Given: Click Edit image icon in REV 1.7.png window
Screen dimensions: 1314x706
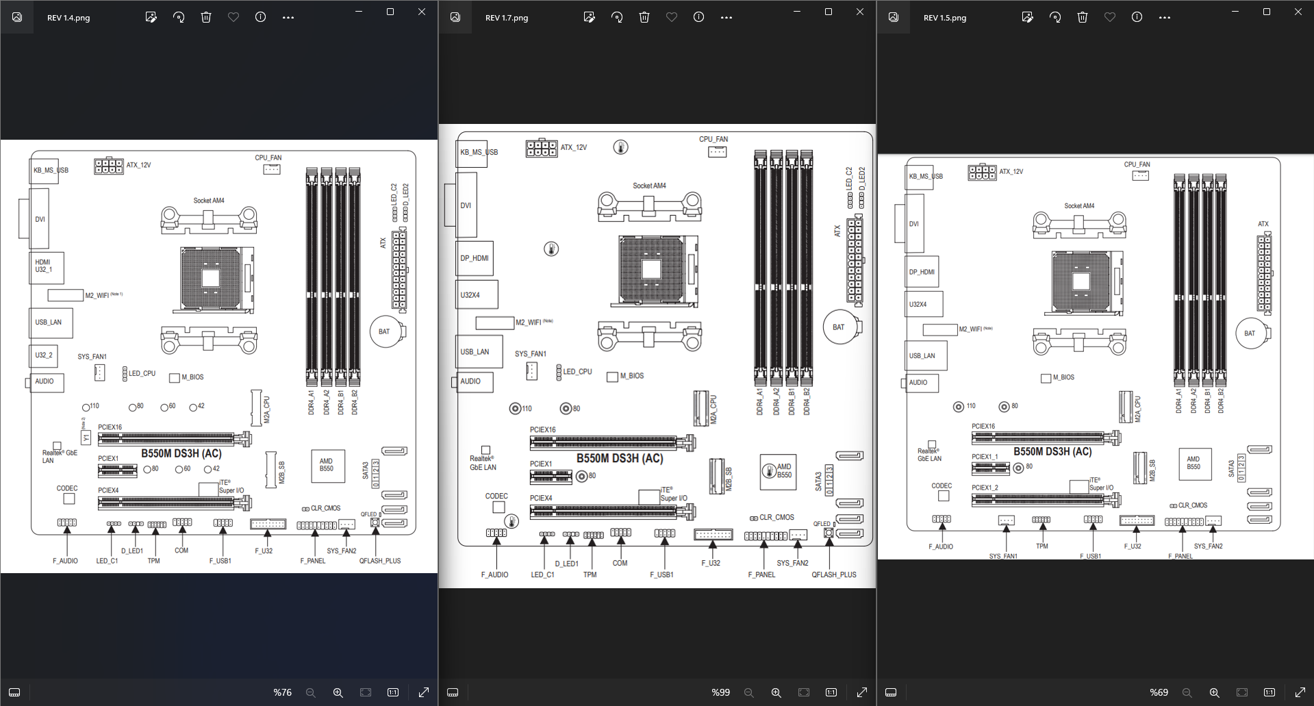Looking at the screenshot, I should (x=590, y=17).
